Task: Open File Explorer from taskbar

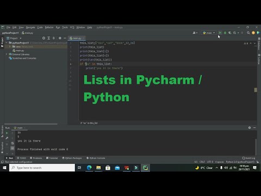Action: pyautogui.click(x=98, y=168)
